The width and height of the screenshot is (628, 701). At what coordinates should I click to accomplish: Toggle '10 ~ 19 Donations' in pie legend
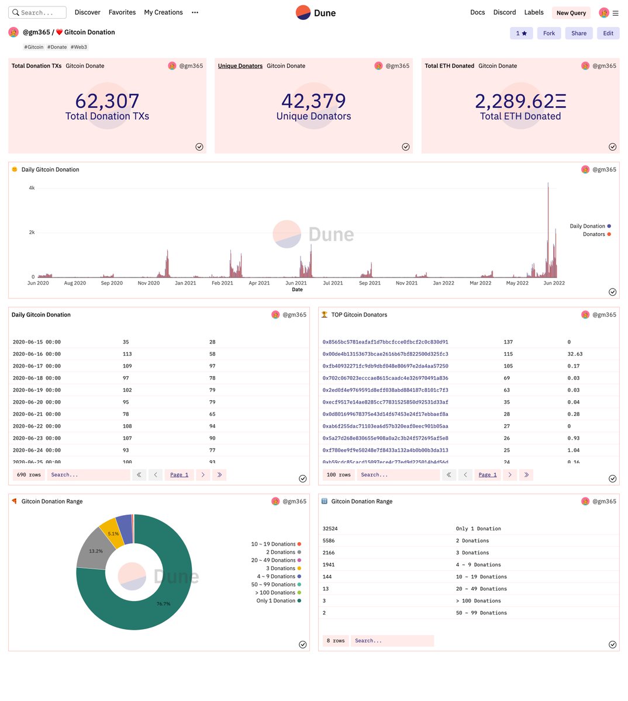276,544
